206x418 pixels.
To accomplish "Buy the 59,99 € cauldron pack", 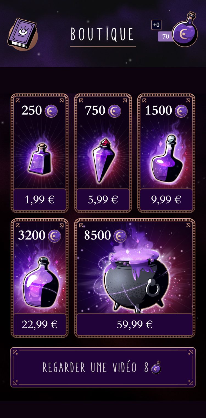I will 135,324.
